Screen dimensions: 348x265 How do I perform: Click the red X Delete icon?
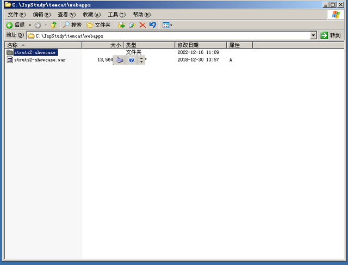142,25
